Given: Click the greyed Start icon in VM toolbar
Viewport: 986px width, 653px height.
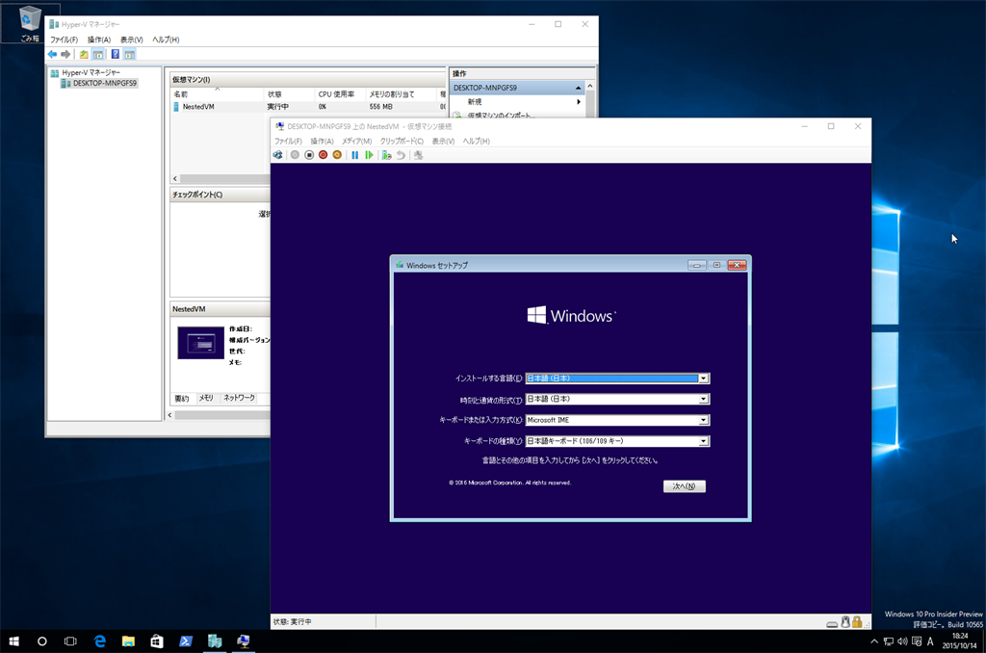Looking at the screenshot, I should [295, 155].
